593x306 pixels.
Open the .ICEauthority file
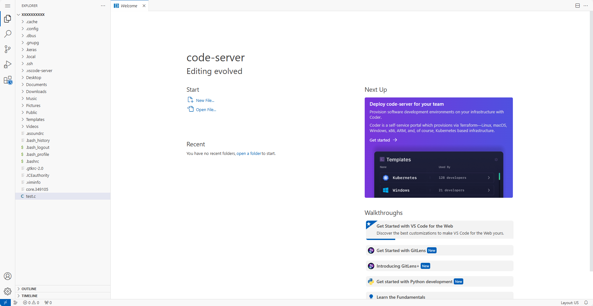tap(63, 175)
